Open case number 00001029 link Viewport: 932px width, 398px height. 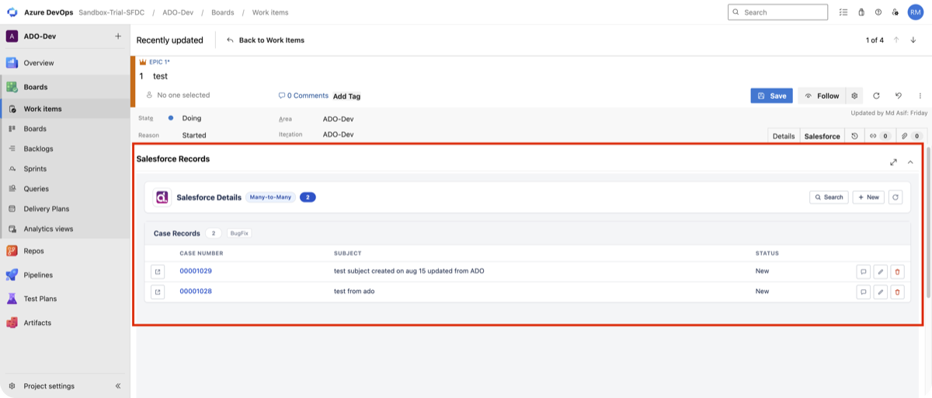(x=196, y=271)
